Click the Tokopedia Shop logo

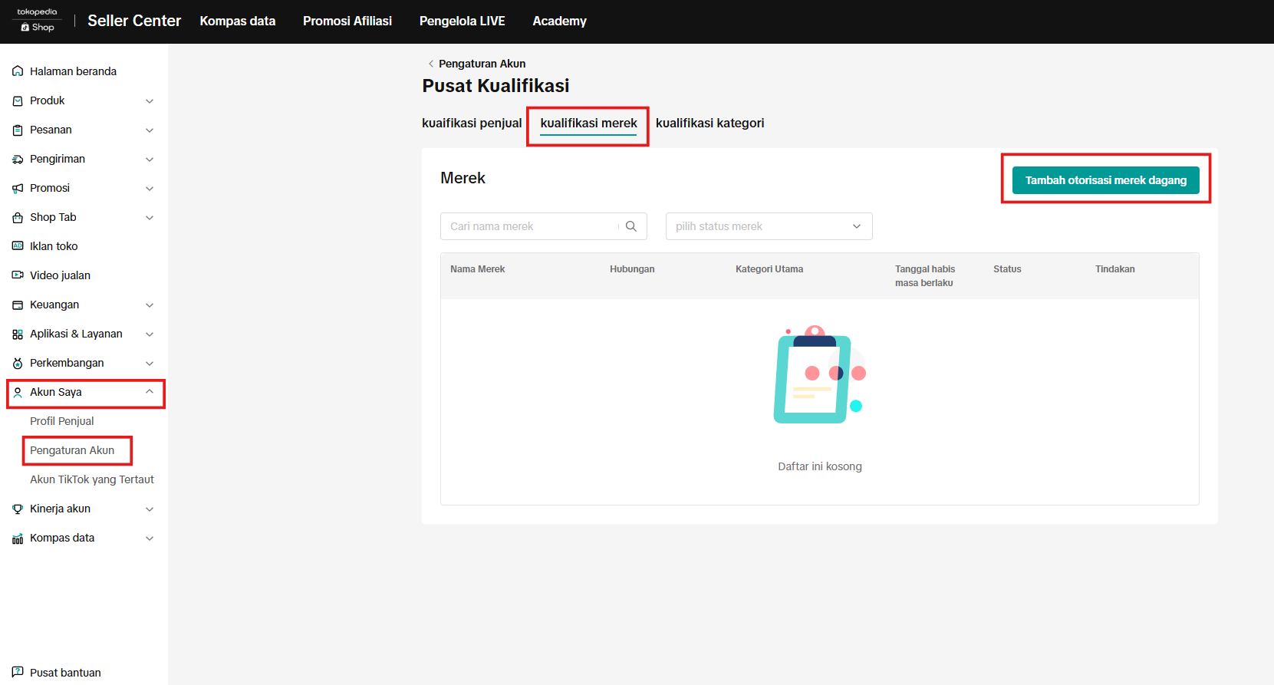[x=37, y=21]
